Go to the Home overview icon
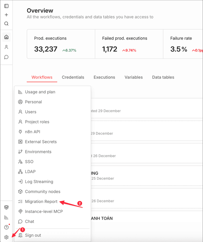Viewport: 203px width, 242px height. pyautogui.click(x=6, y=37)
